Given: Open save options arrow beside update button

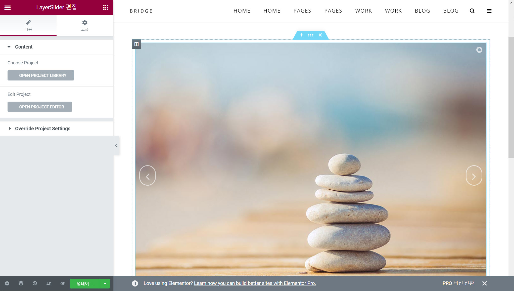Looking at the screenshot, I should (105, 283).
